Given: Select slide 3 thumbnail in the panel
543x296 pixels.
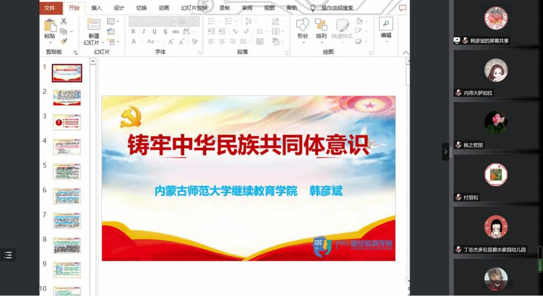Looking at the screenshot, I should (67, 123).
